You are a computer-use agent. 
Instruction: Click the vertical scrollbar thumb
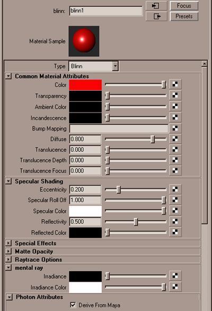205,145
